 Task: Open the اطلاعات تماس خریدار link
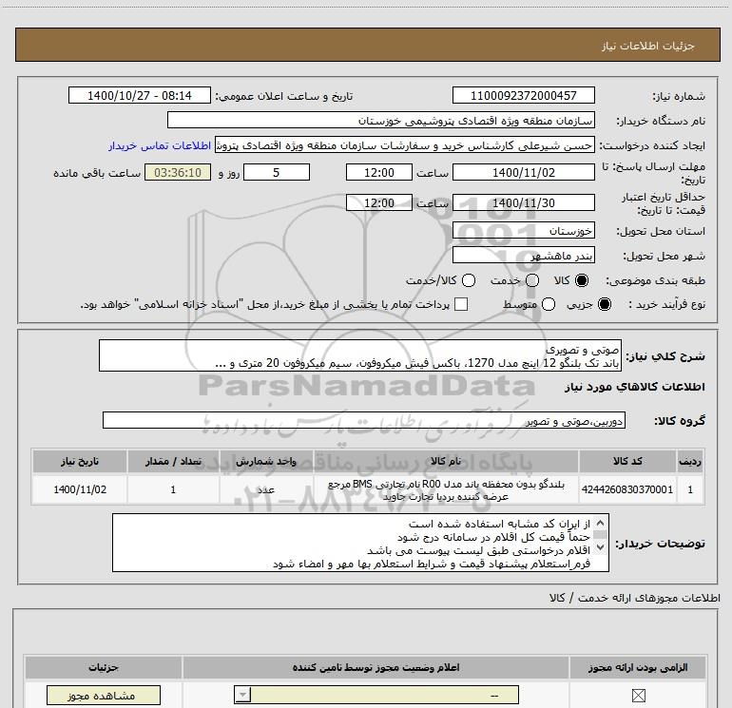(160, 145)
